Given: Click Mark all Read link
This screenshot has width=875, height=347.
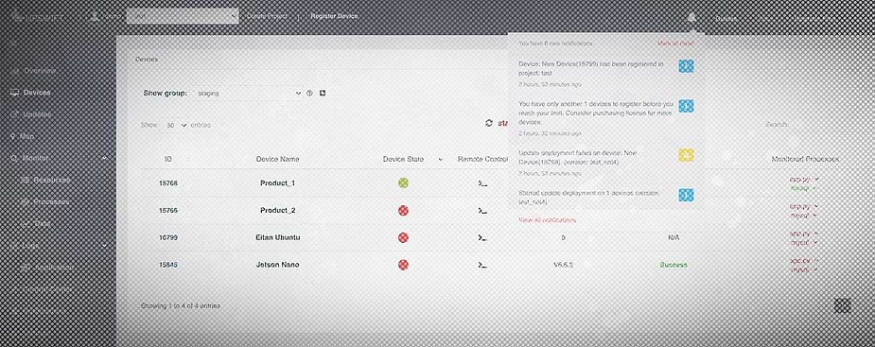Looking at the screenshot, I should (675, 43).
